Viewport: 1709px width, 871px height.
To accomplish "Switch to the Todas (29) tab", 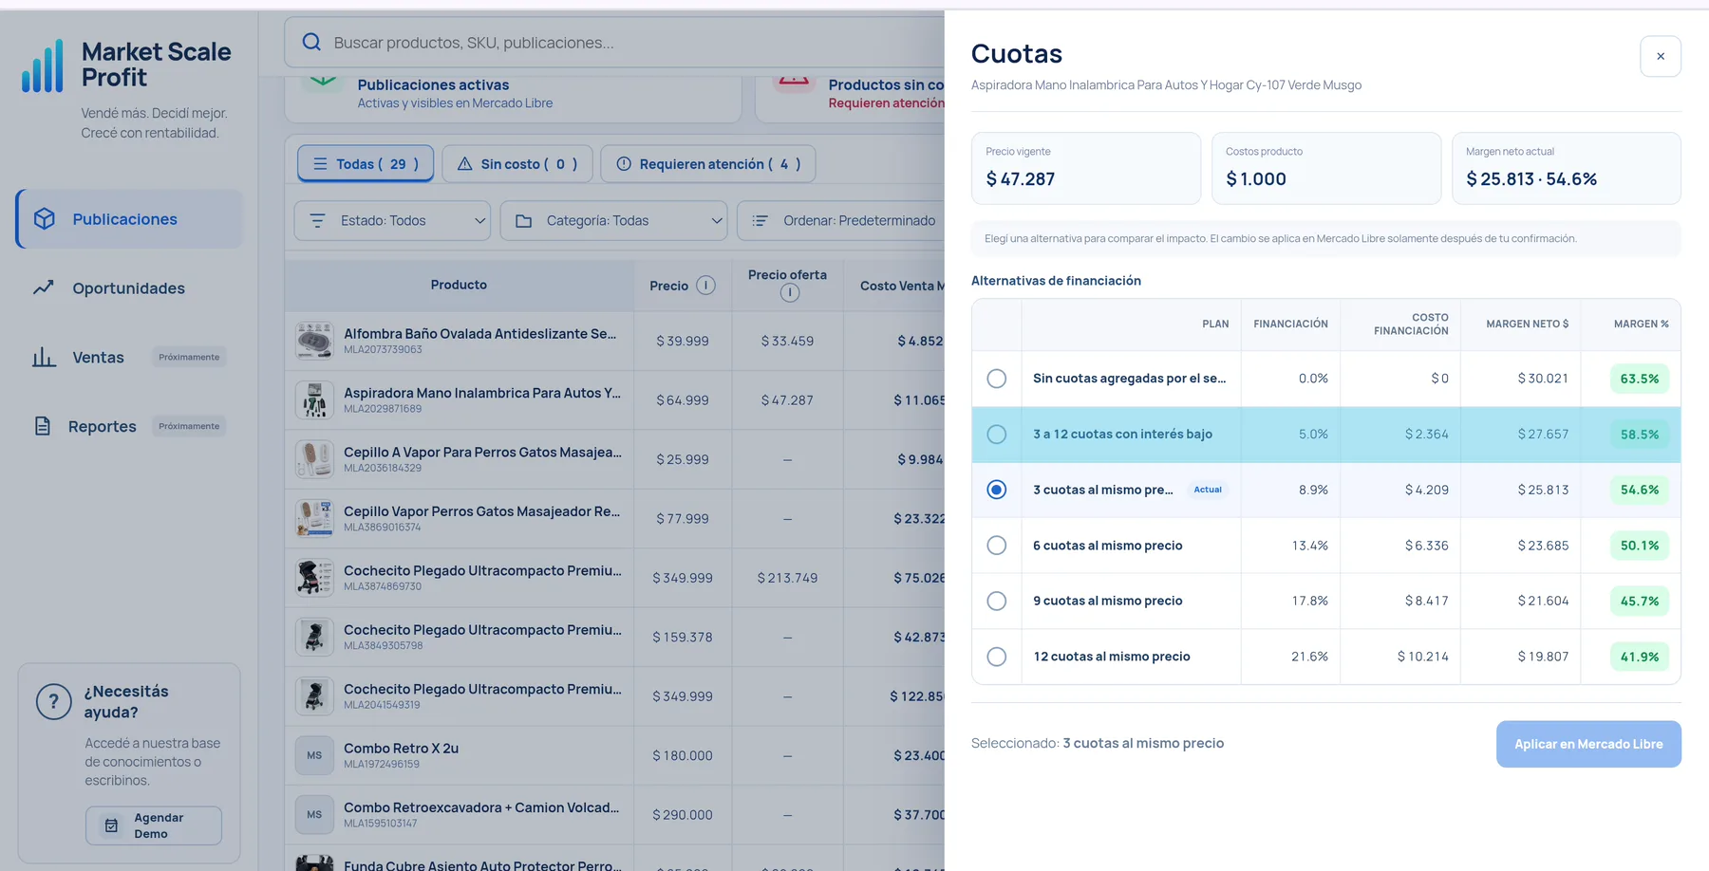I will pos(366,164).
